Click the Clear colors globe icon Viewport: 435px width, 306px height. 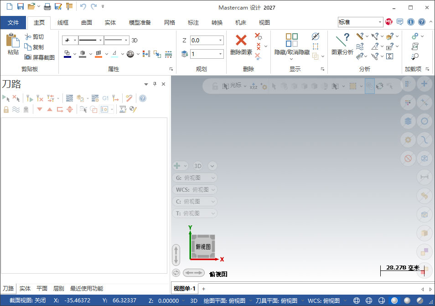tap(130, 54)
